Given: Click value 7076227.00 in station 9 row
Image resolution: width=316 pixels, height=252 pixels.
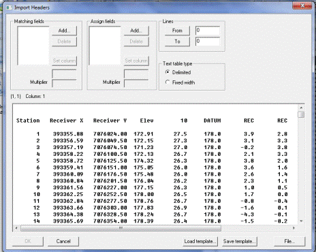Looking at the screenshot, I should (110, 187).
